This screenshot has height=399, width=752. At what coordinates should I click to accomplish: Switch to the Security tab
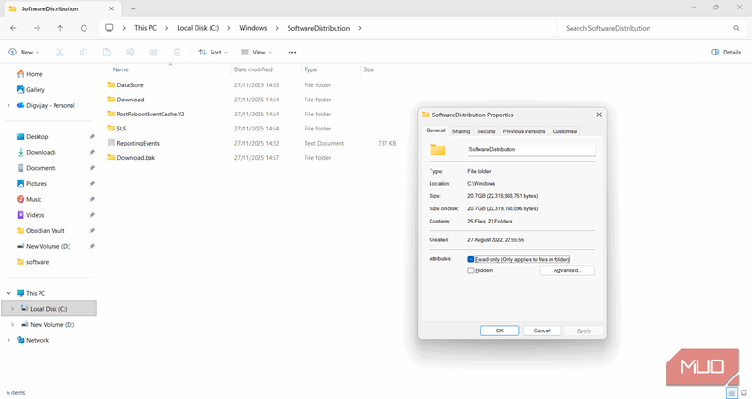click(486, 131)
